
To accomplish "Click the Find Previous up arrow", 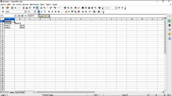I will [x=122, y=8].
